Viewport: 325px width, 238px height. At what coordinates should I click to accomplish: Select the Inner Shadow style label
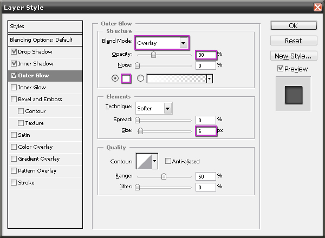tap(36, 63)
